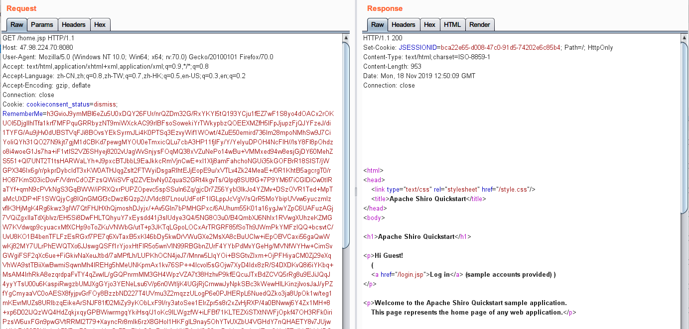This screenshot has width=689, height=329.
Task: Click the Request scrollbar up arrow
Action: tap(346, 37)
